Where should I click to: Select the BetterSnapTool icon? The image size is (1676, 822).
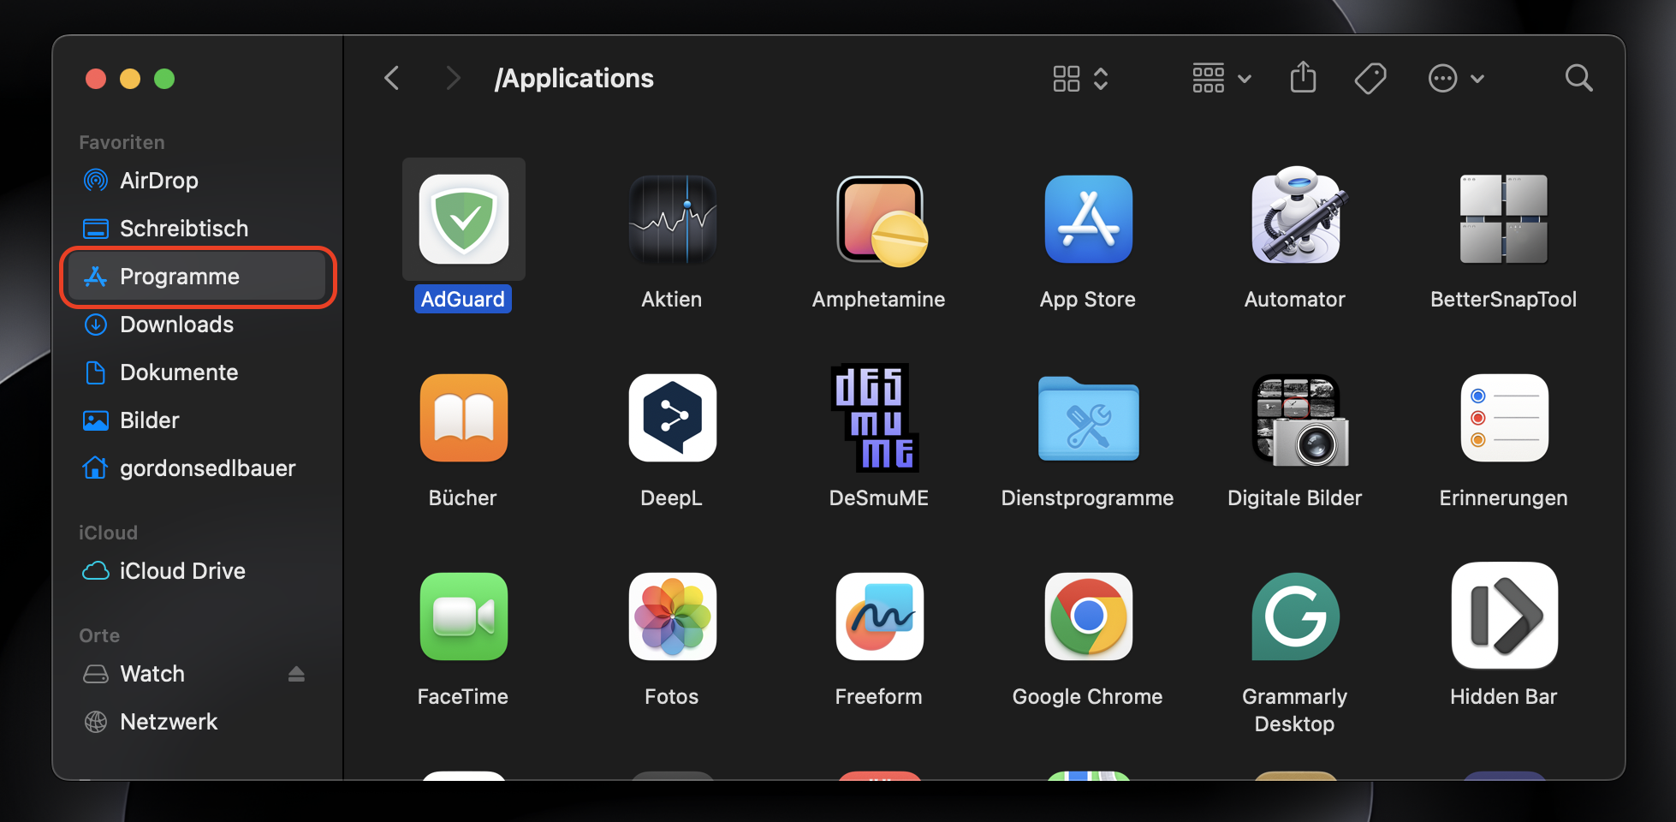(1504, 219)
